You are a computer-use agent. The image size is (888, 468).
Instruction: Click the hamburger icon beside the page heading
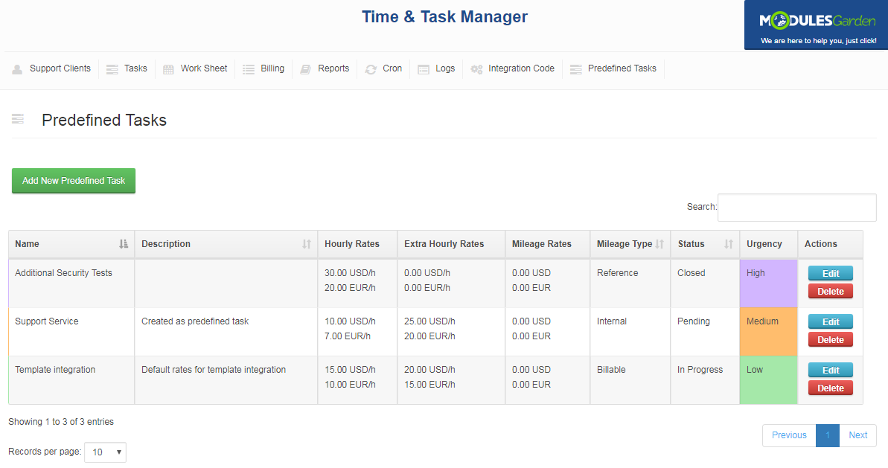(16, 118)
